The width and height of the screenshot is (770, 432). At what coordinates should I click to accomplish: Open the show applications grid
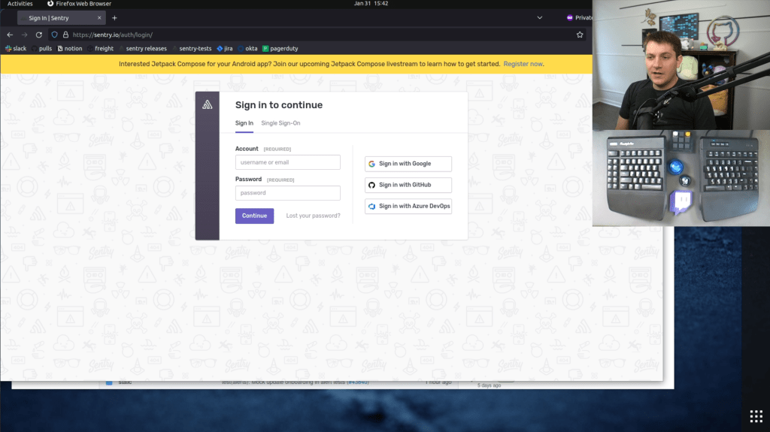pos(756,416)
